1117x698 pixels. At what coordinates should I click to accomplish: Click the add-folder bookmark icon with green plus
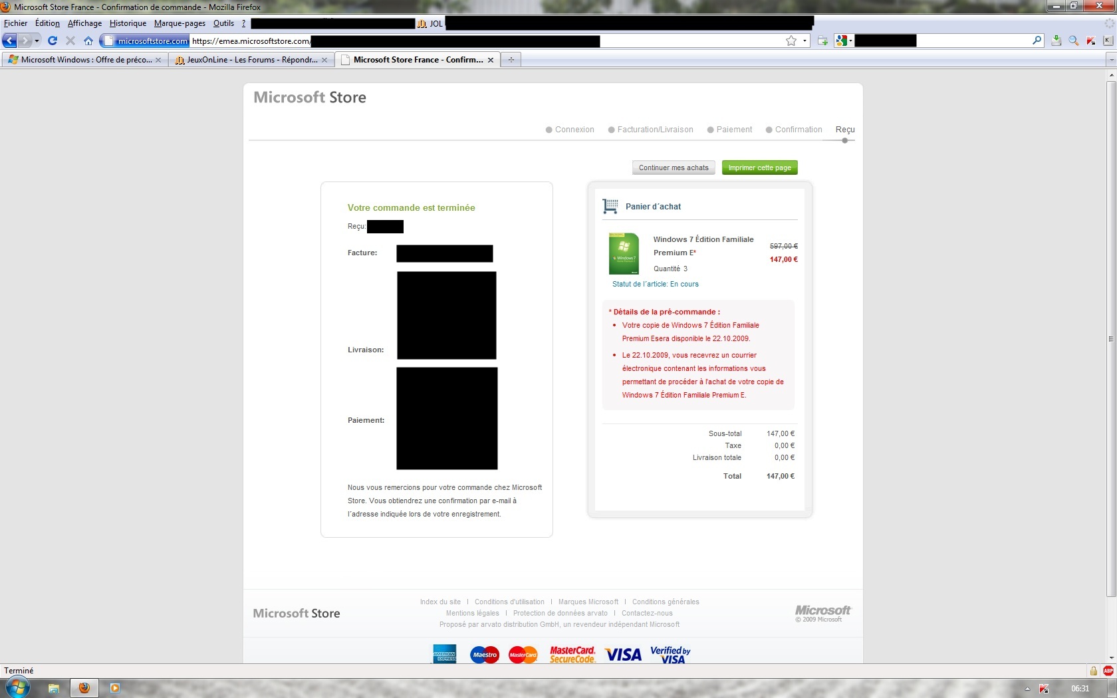click(x=822, y=41)
